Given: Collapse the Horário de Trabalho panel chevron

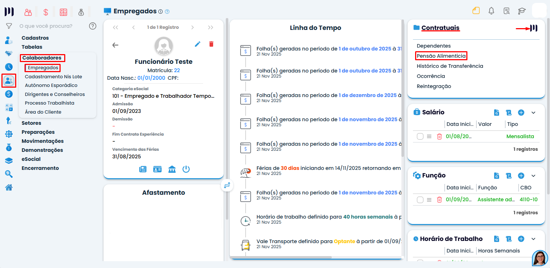Looking at the screenshot, I should point(533,239).
